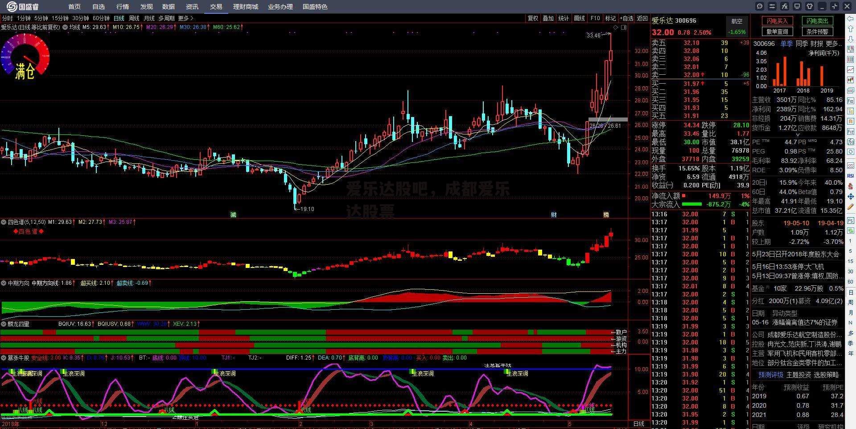The height and width of the screenshot is (429, 856).
Task: Switch to candlestick chart sidebar icon
Action: (851, 80)
